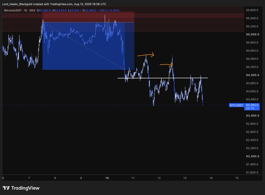
Task: Click the 65,600.0 price axis label
Action: pyautogui.click(x=252, y=10)
